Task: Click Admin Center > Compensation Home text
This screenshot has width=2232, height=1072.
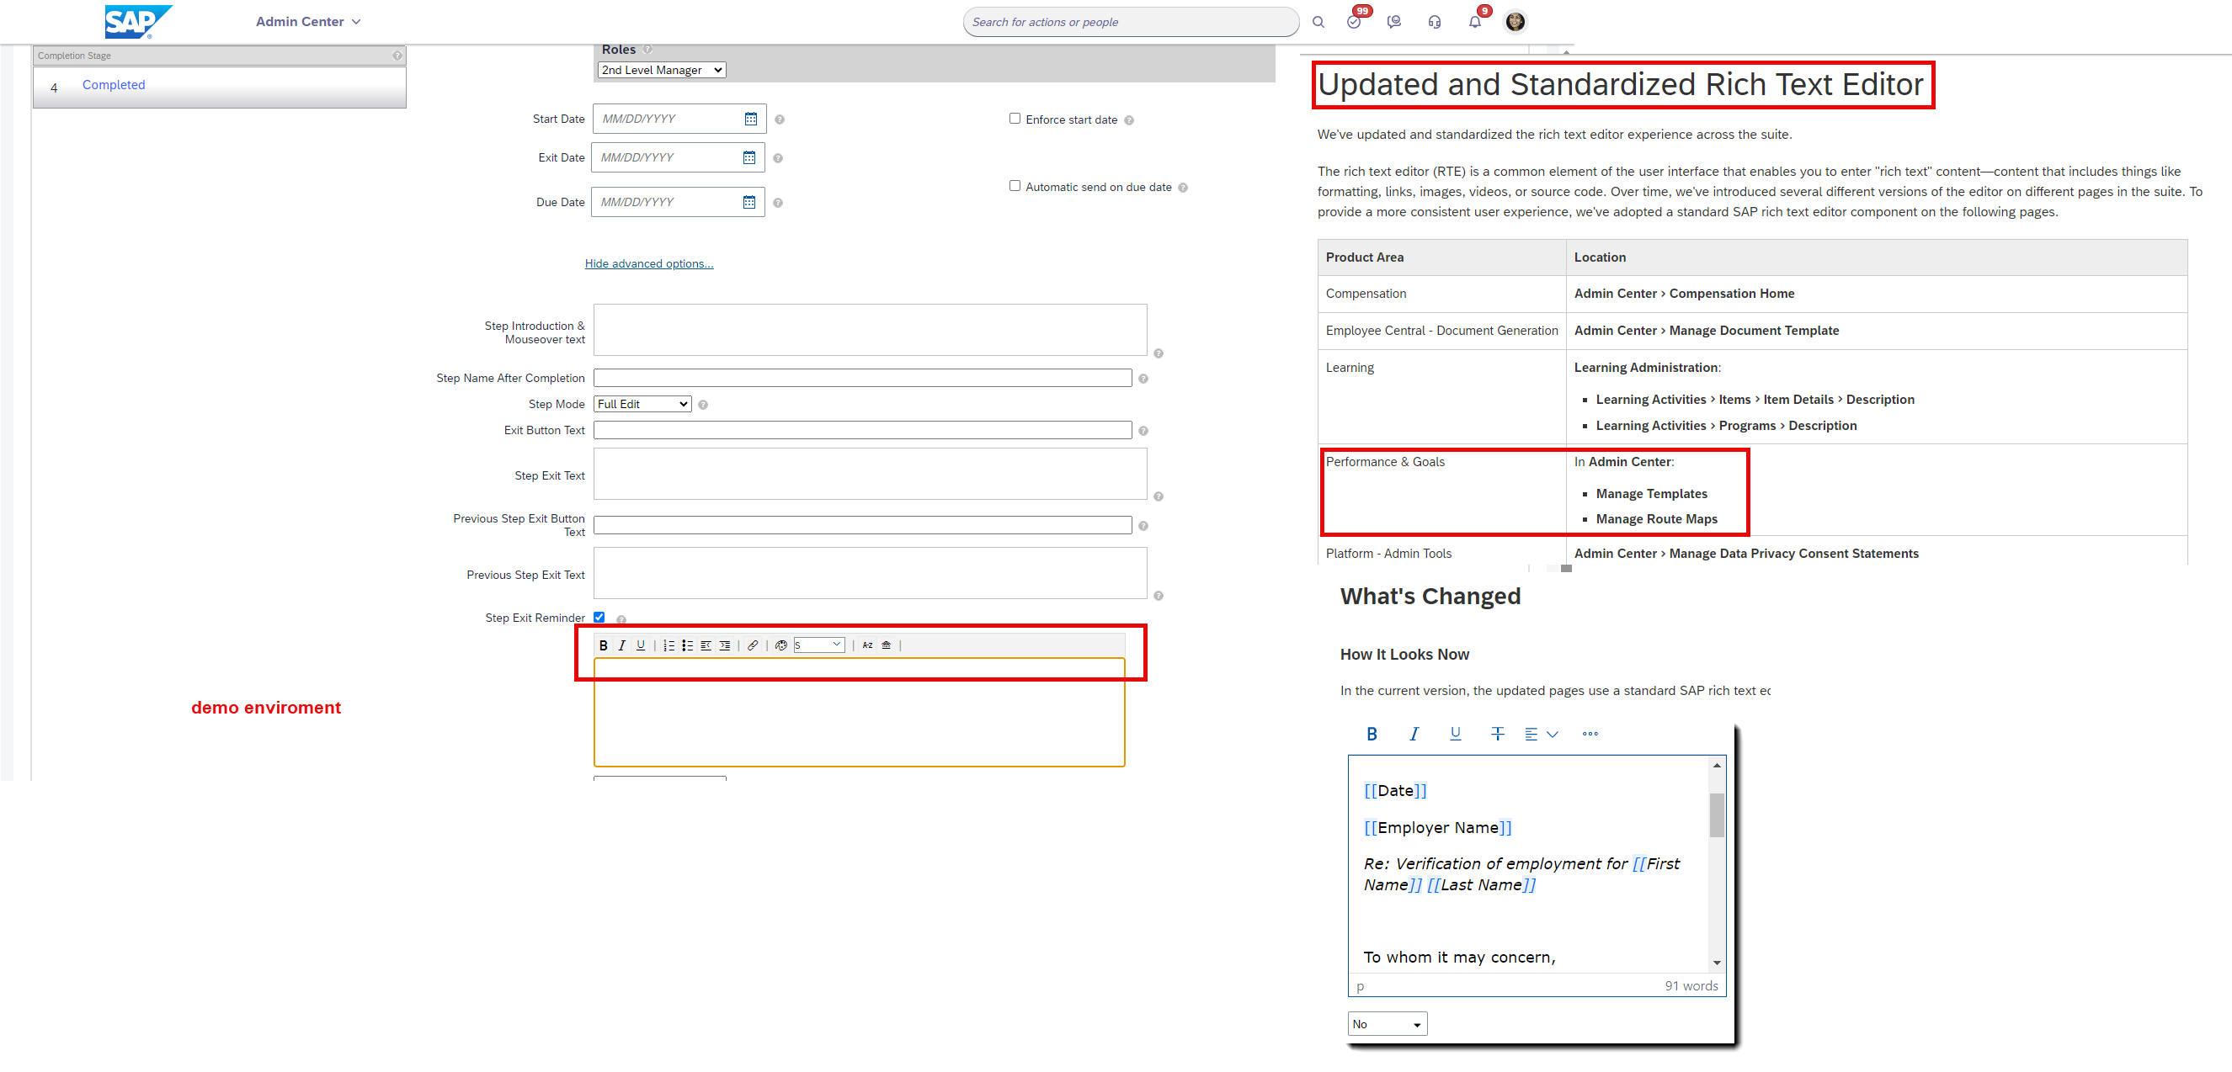Action: [x=1684, y=294]
